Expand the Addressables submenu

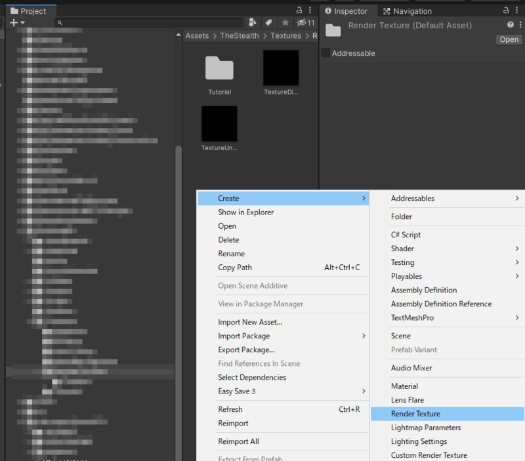(448, 199)
